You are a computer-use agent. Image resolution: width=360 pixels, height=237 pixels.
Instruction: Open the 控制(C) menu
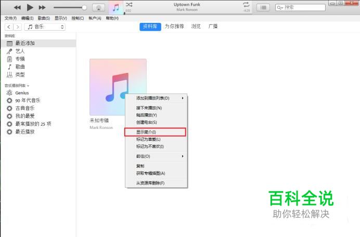click(78, 18)
